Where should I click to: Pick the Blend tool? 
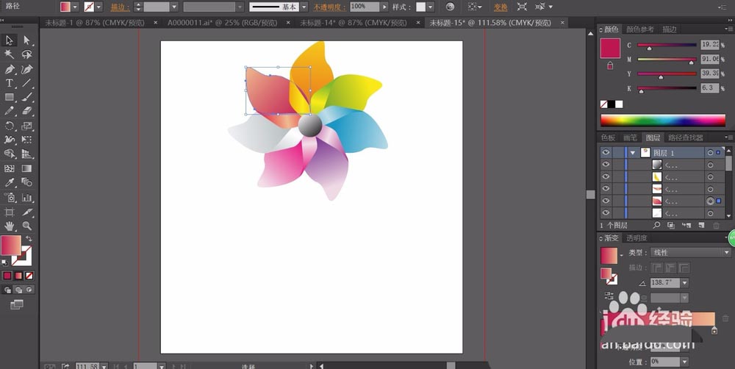click(x=26, y=182)
